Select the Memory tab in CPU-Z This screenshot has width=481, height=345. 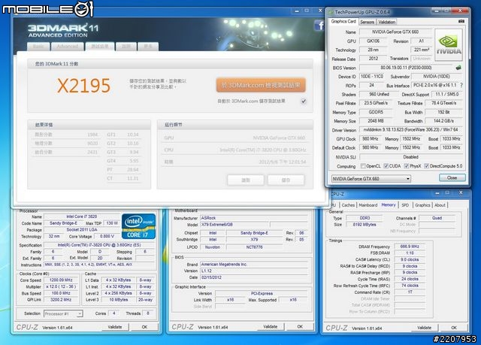389,204
